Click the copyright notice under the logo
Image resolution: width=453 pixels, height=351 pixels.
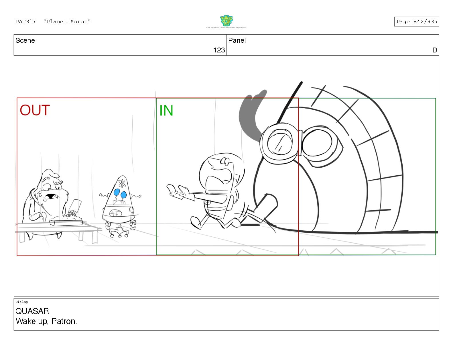tap(226, 28)
